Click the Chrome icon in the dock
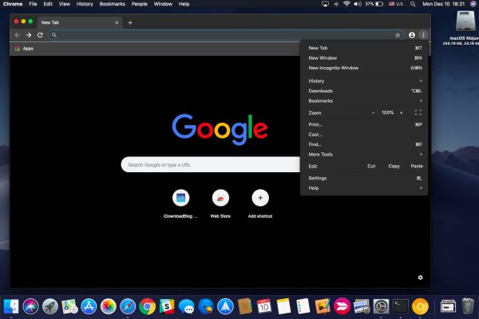The image size is (479, 319). (147, 306)
